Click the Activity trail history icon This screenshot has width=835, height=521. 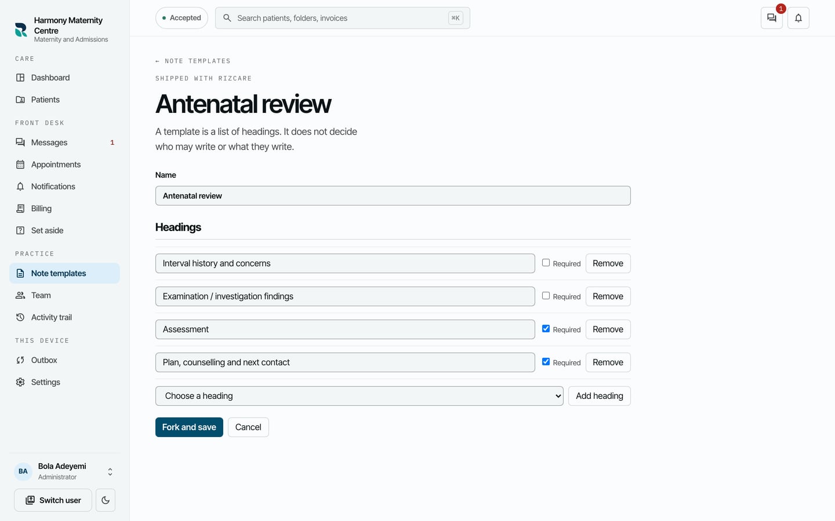tap(20, 317)
